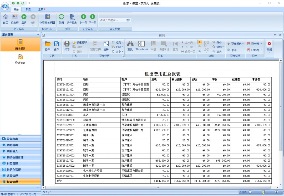Open 放缩 zoom level dropdown
284x196 pixels.
(x=218, y=47)
